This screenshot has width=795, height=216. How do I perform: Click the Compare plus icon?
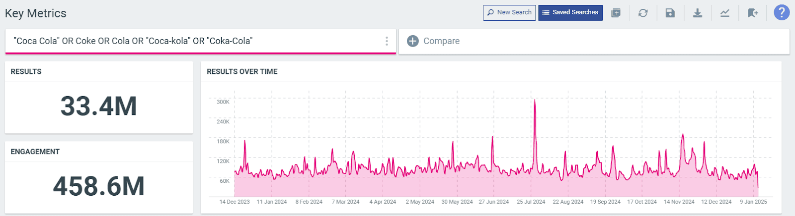click(x=413, y=41)
